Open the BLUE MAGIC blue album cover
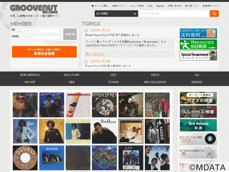The height and width of the screenshot is (172, 229). click(52, 158)
